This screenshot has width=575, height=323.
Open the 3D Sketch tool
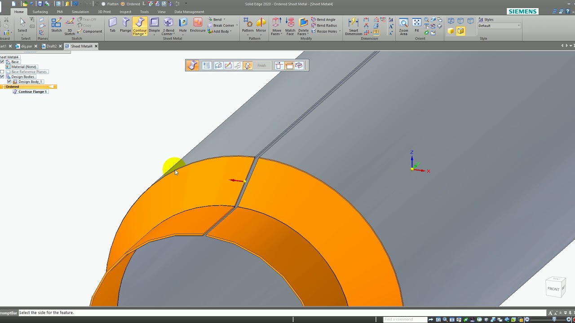70,26
